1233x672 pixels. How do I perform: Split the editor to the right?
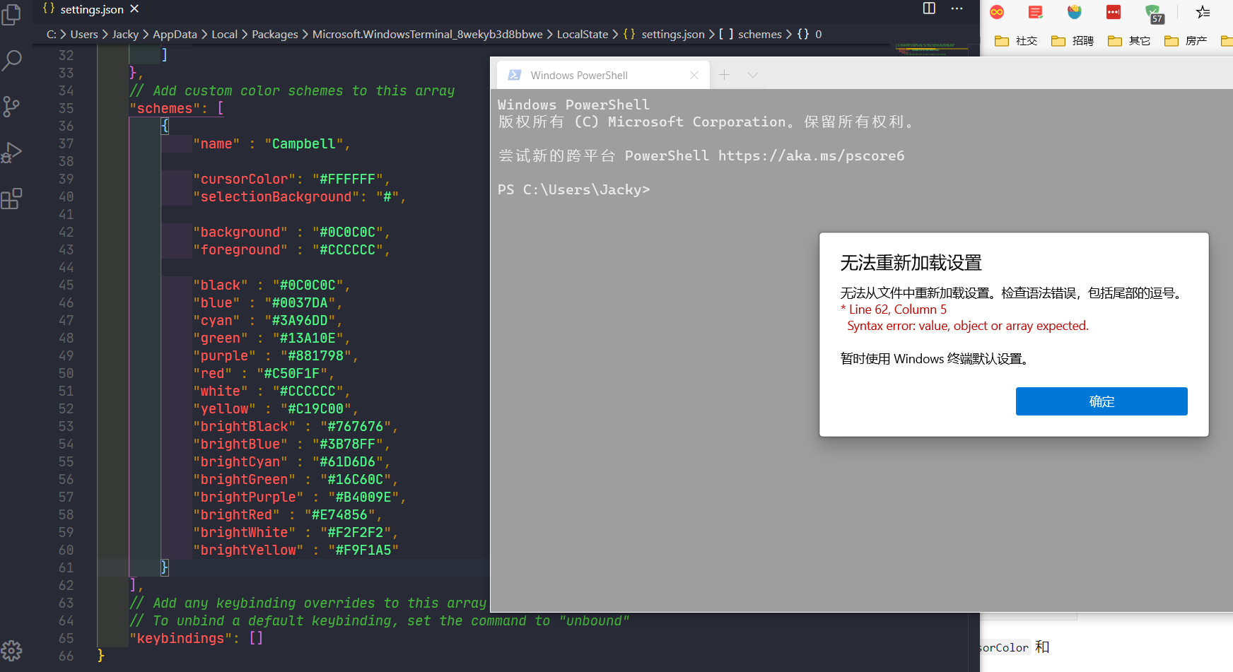coord(929,8)
